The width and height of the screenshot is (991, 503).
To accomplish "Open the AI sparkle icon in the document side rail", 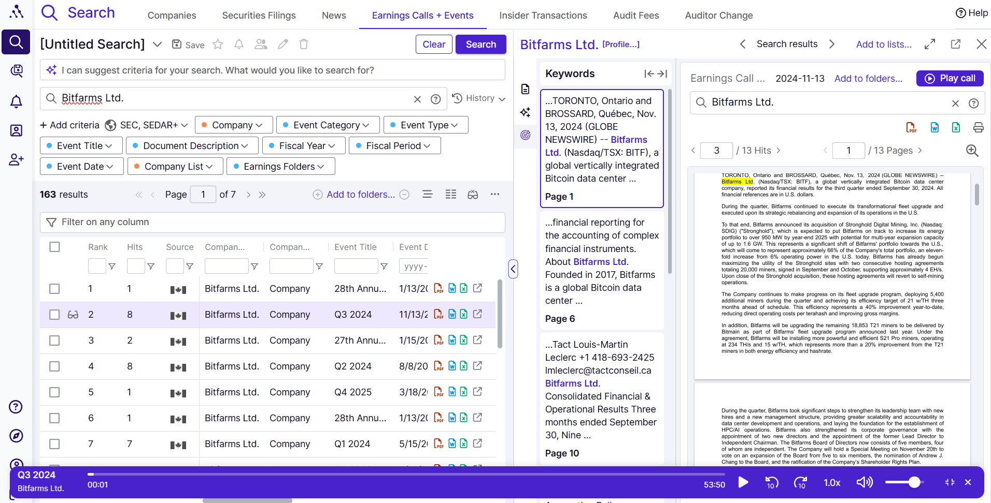I will pos(526,112).
